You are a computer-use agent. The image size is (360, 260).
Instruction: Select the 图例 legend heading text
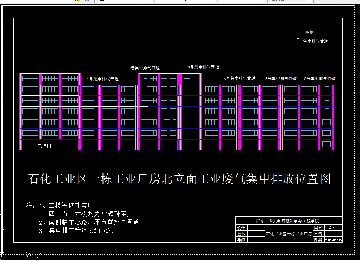pos(309,32)
